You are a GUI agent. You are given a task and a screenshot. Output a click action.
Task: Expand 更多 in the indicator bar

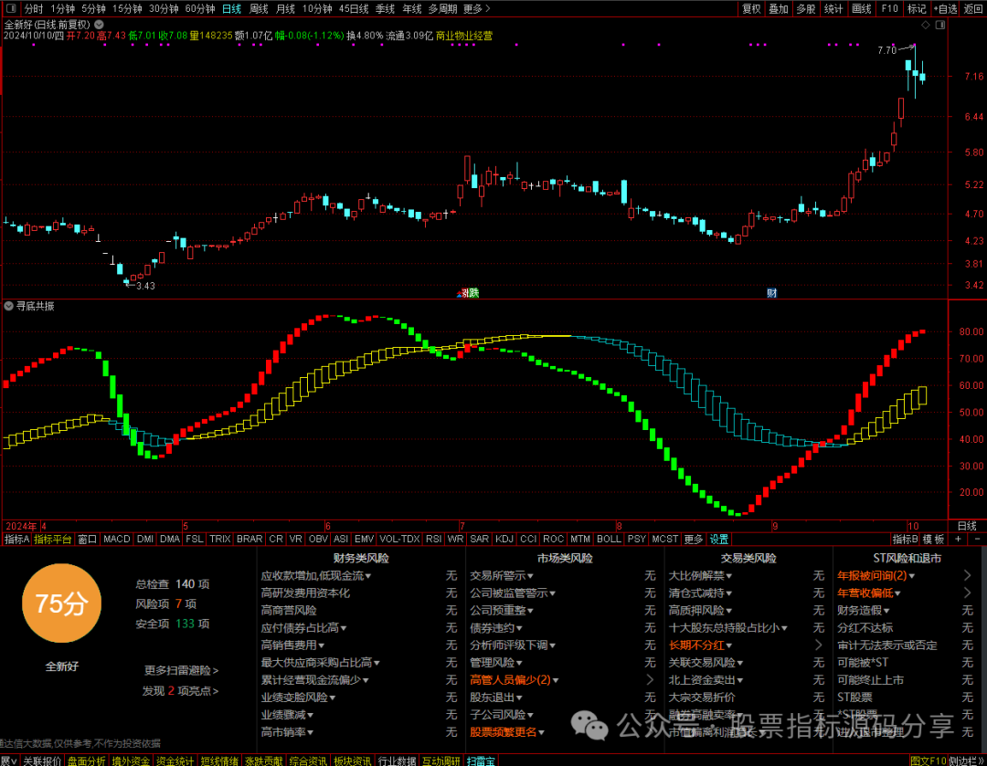point(693,539)
